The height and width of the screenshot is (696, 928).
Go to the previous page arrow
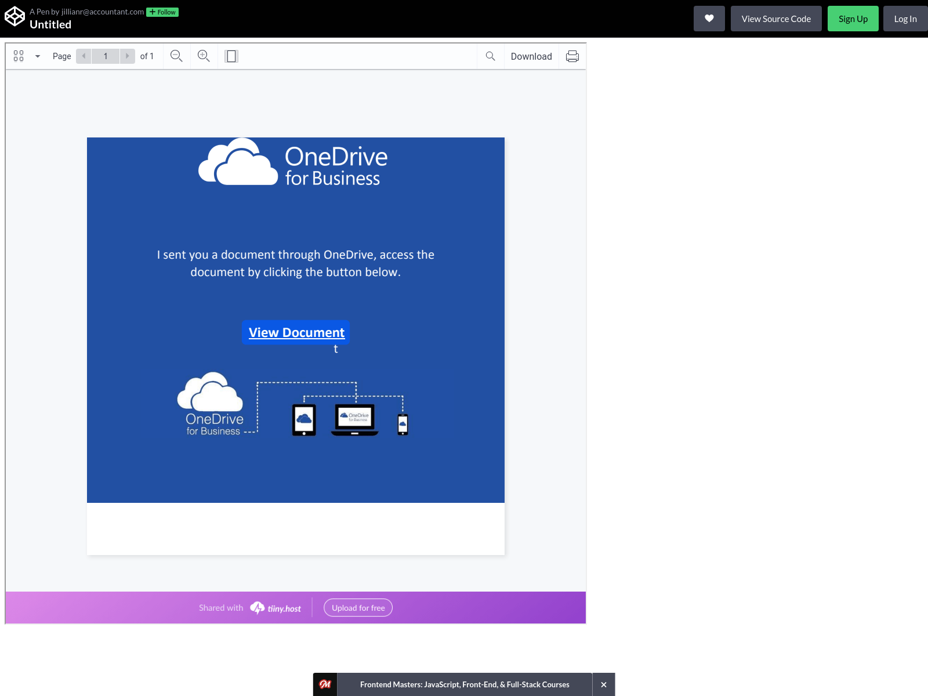84,56
